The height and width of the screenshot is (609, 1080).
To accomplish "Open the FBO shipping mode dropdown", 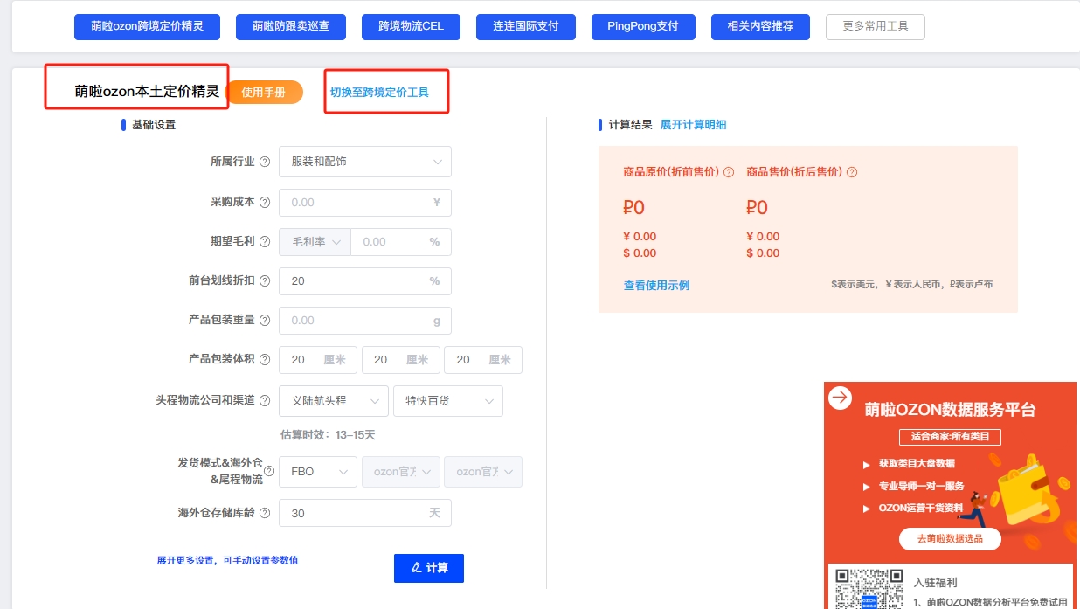I will (317, 471).
